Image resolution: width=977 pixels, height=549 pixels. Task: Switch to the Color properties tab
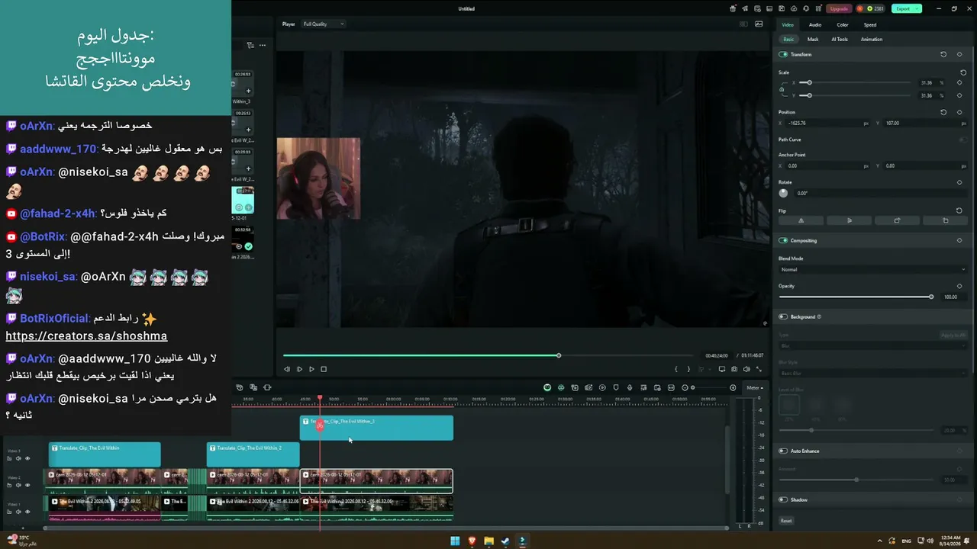point(843,24)
